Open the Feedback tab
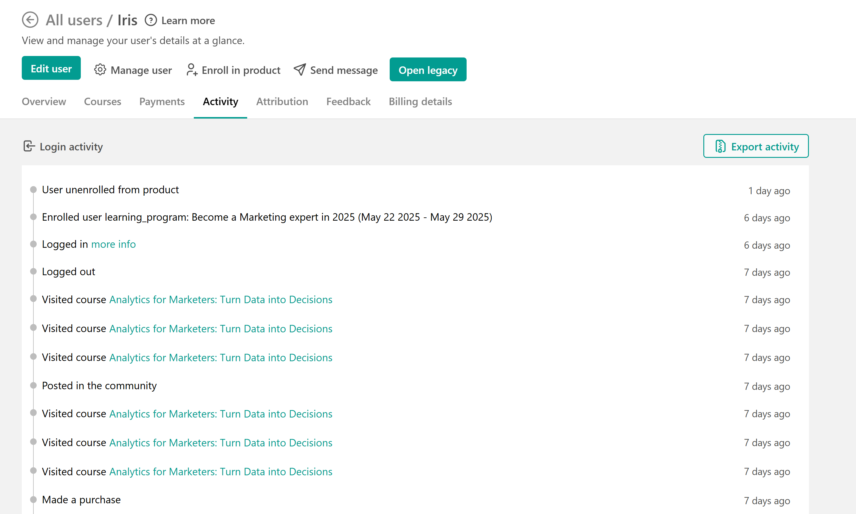 tap(348, 102)
